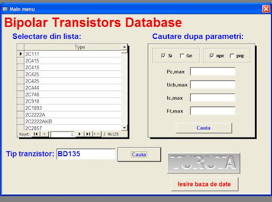
Task: Click Cauta under search parameters
Action: click(x=203, y=128)
